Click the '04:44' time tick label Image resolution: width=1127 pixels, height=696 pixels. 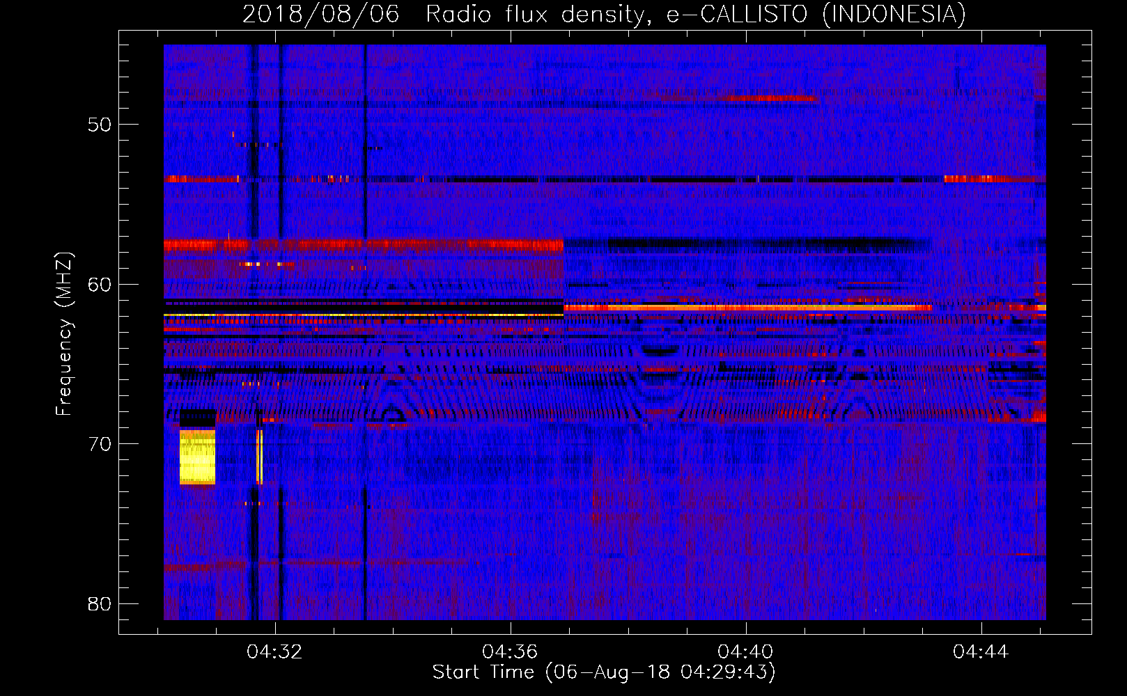click(x=981, y=652)
